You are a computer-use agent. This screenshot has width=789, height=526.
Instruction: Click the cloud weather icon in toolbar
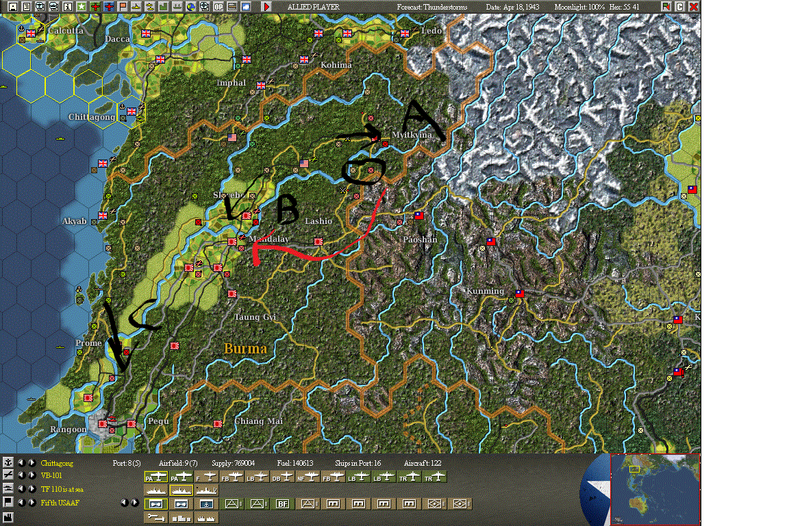[x=245, y=7]
